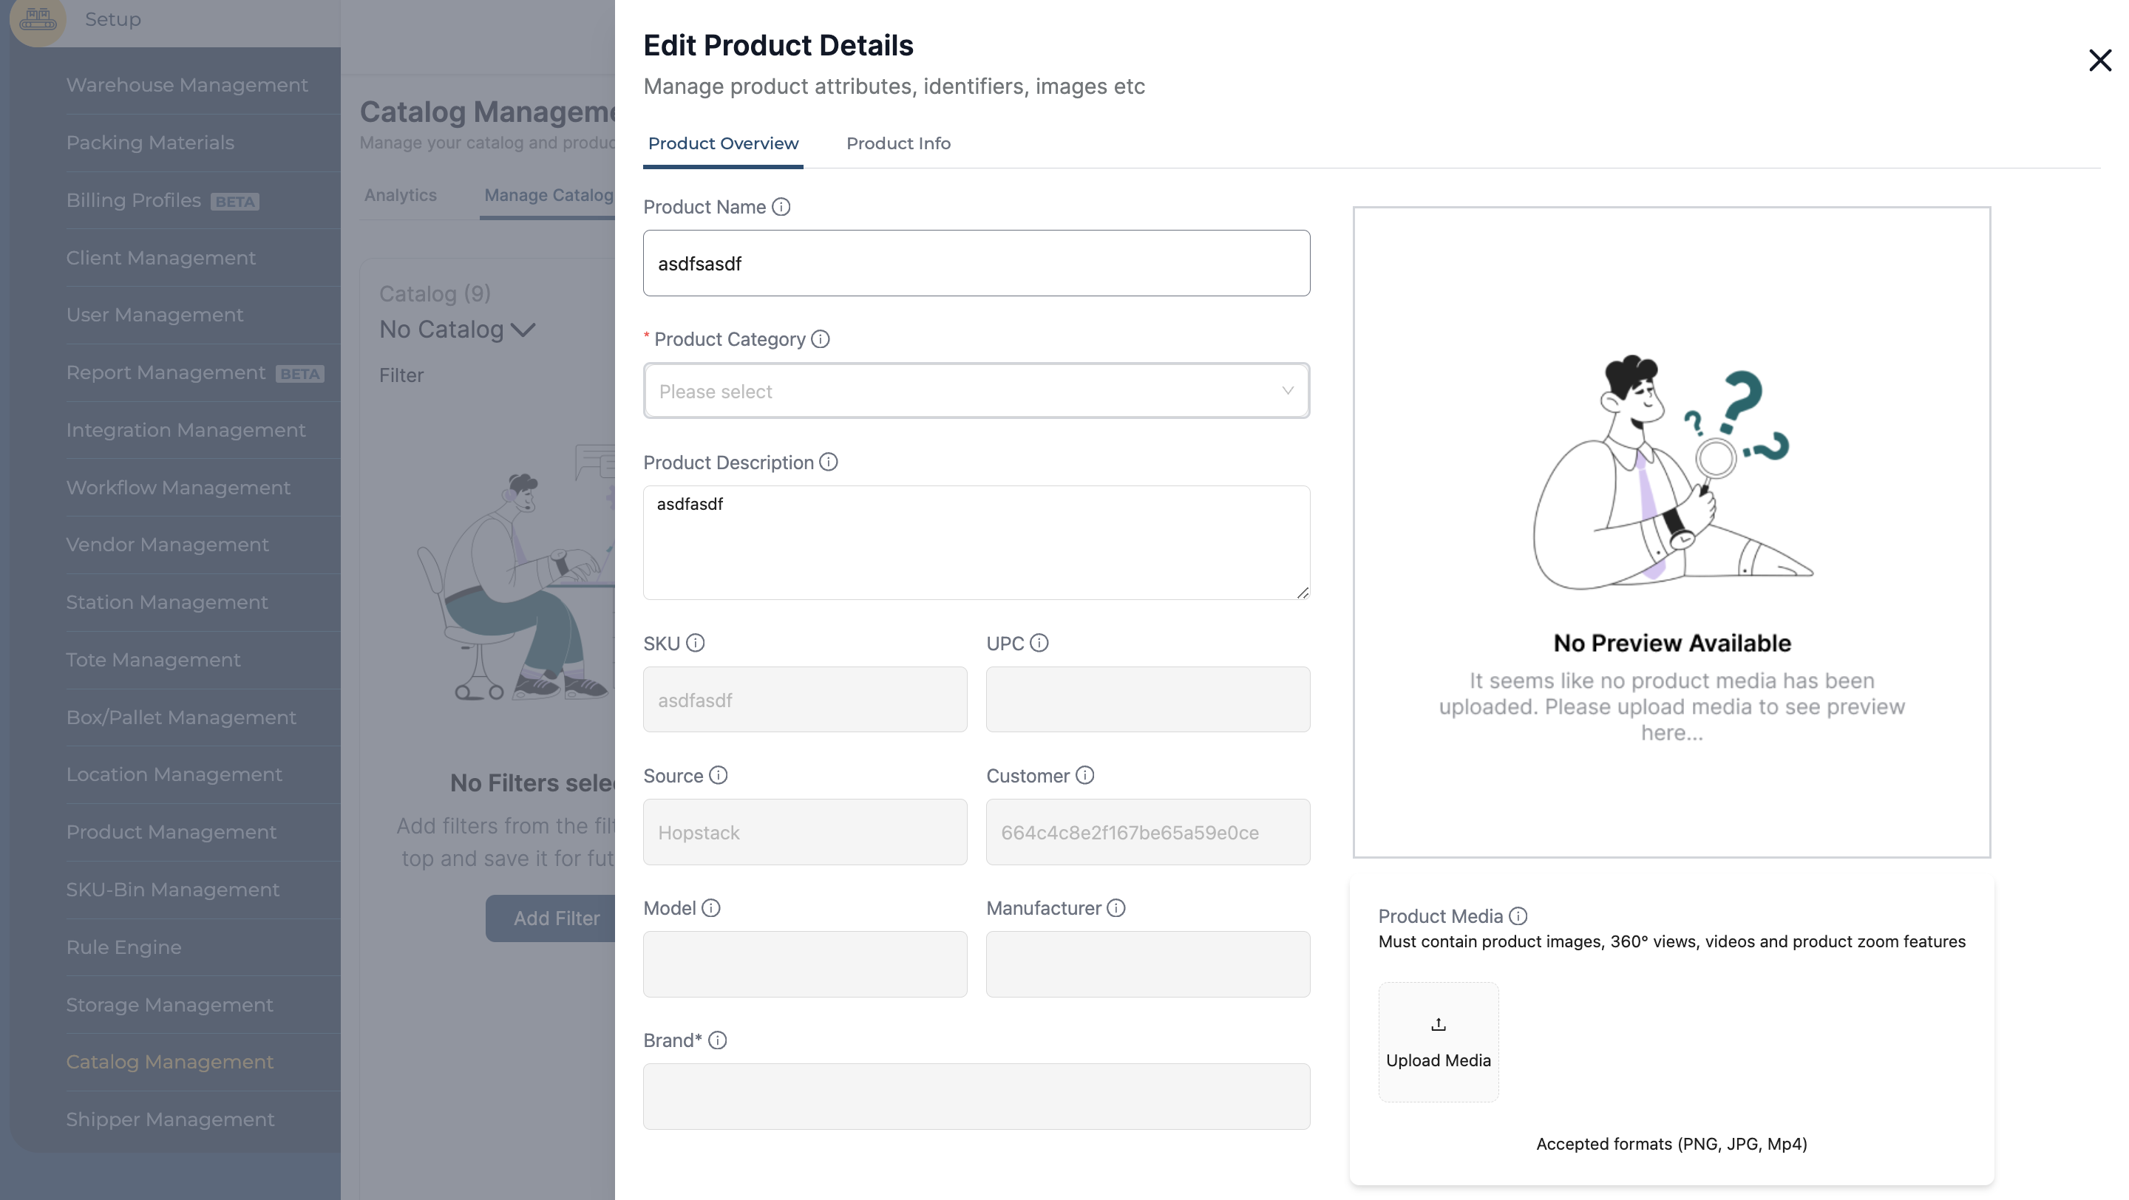Click the Manufacturer info icon
Screen dimensions: 2129x1200
[1116, 908]
